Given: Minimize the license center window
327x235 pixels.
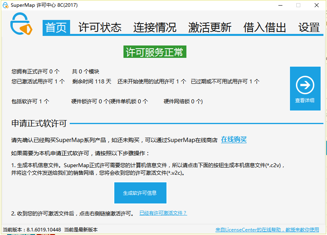Looking at the screenshot, I should coord(280,5).
